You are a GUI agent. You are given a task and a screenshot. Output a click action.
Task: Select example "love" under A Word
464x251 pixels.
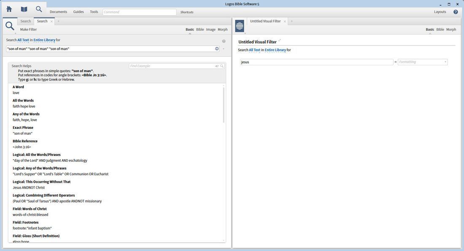coord(16,93)
